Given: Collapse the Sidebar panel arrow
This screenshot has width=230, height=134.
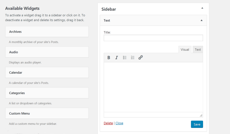Looking at the screenshot, I should tap(202, 8).
